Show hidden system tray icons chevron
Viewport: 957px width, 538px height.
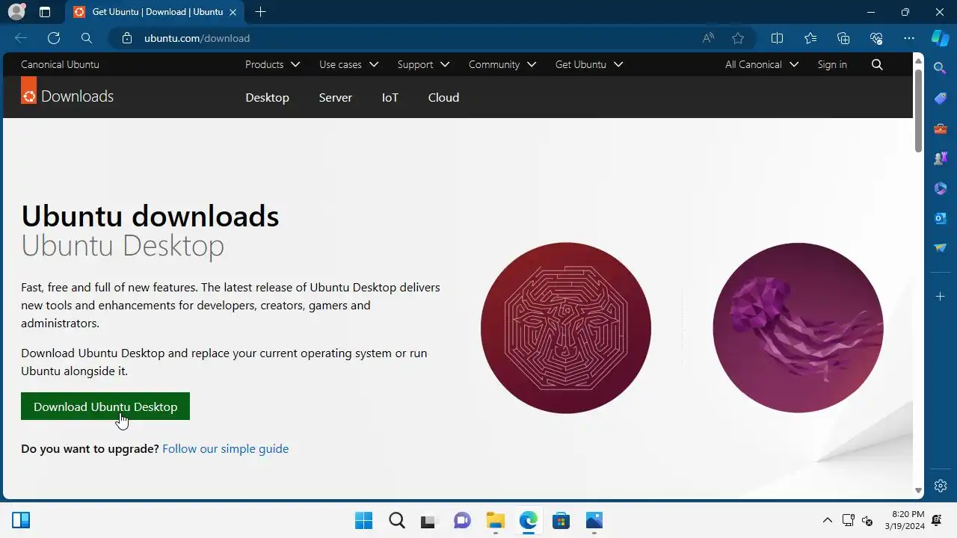[x=828, y=520]
